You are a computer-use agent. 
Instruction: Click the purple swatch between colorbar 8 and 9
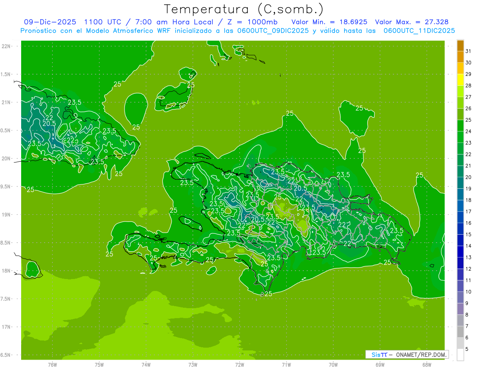click(460, 309)
